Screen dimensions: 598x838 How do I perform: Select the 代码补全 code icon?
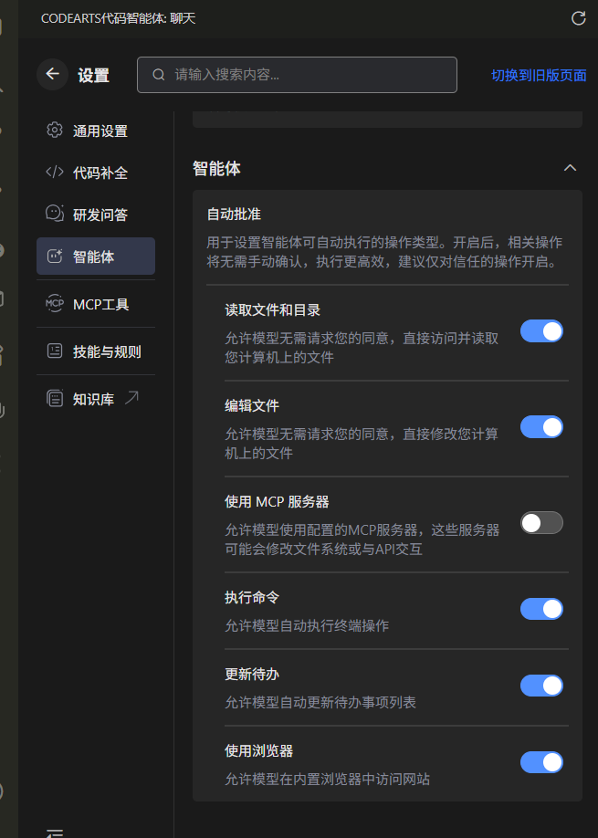(55, 172)
